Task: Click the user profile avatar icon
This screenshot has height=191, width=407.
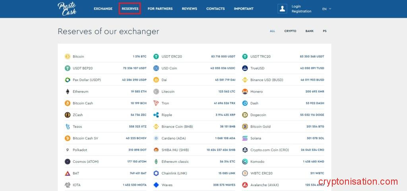Action: coord(283,9)
